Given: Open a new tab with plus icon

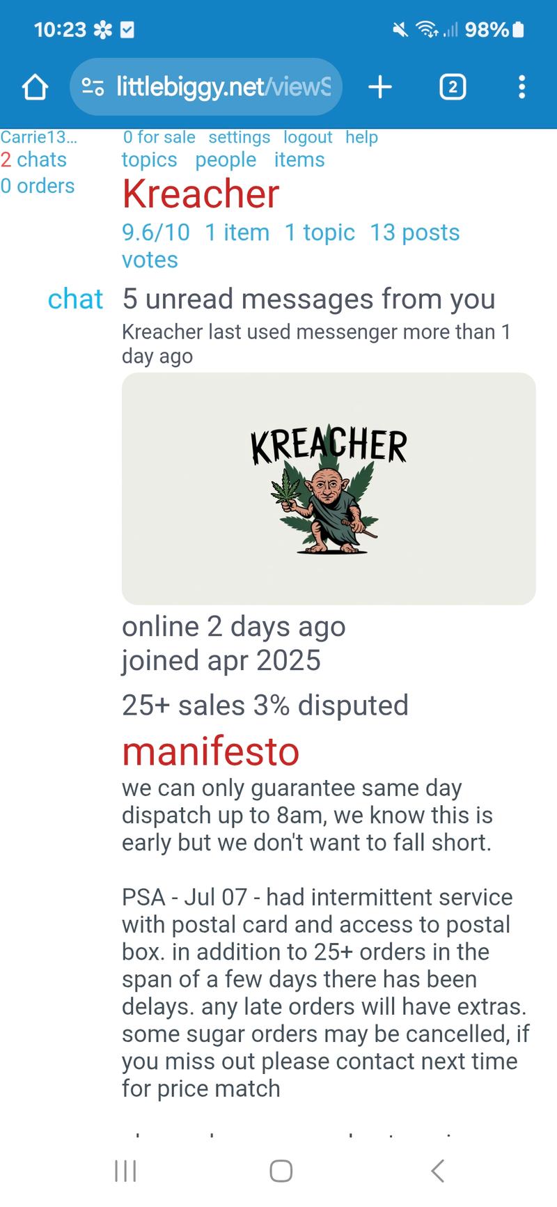Looking at the screenshot, I should [380, 87].
